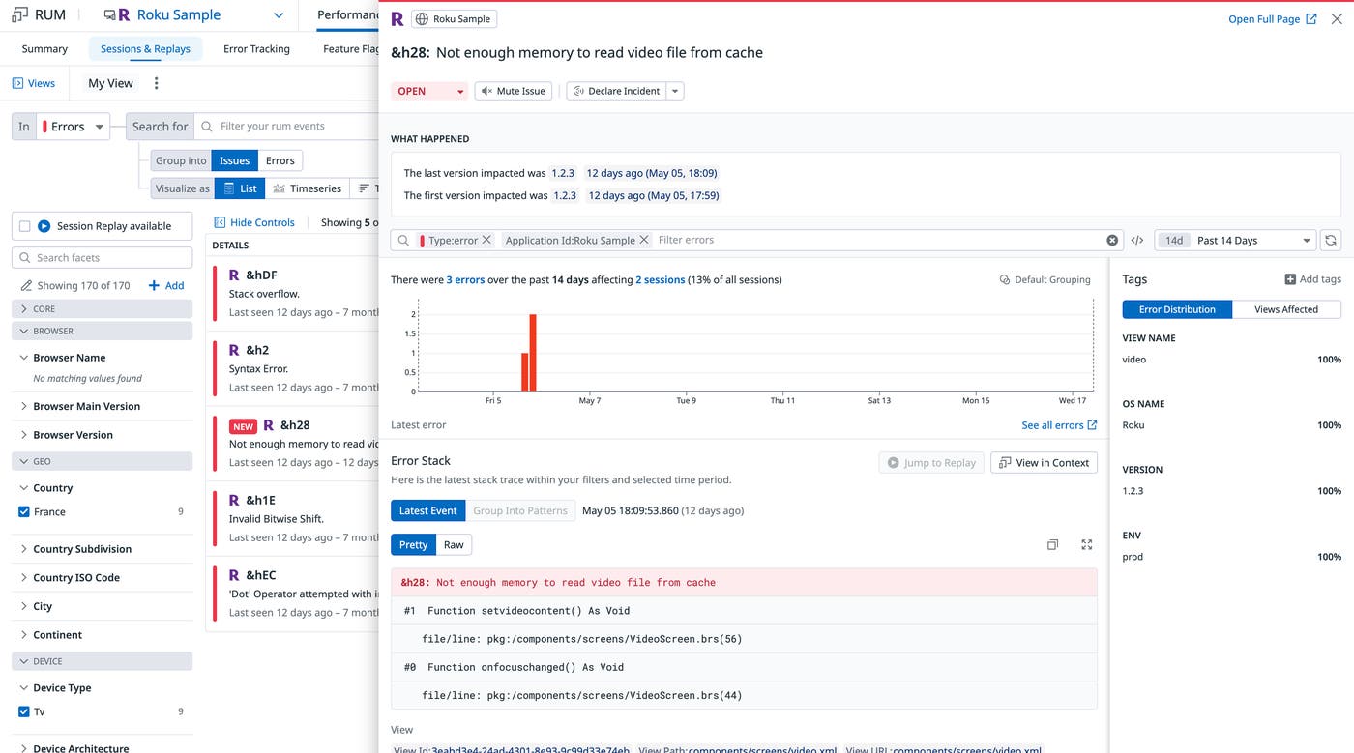Select the Views Affected tab
This screenshot has height=753, width=1354.
click(1285, 309)
